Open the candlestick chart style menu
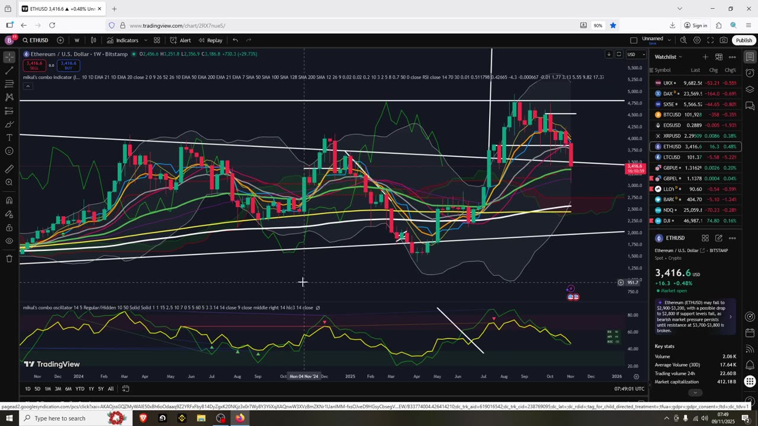 click(x=94, y=40)
